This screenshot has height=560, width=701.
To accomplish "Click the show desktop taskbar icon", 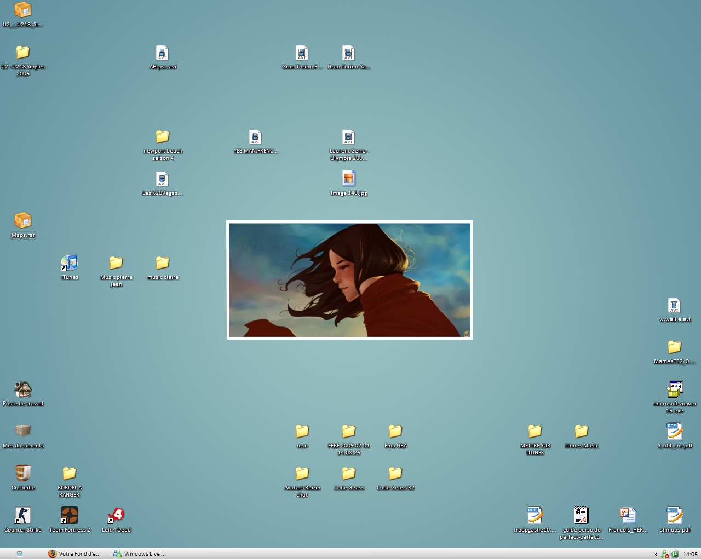I will (x=19, y=554).
